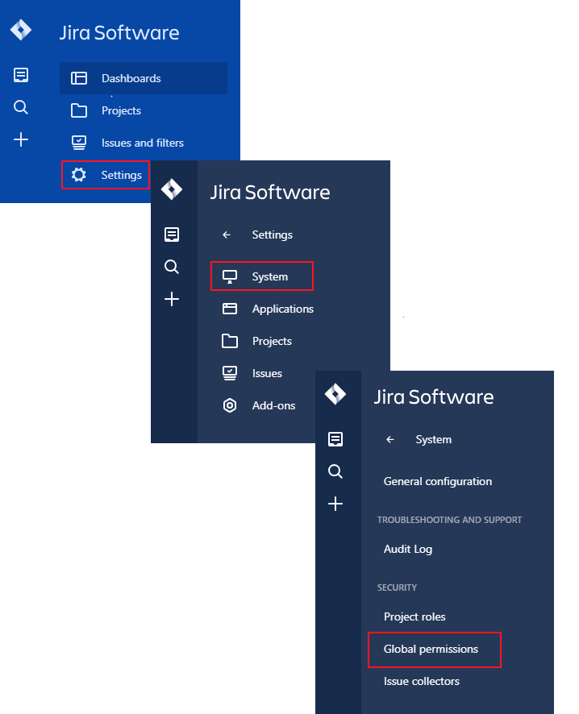
Task: Click Jira Software title in System panel
Action: pyautogui.click(x=434, y=397)
